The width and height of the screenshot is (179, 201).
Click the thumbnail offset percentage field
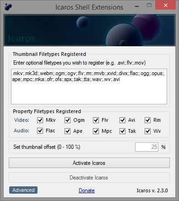(146, 147)
